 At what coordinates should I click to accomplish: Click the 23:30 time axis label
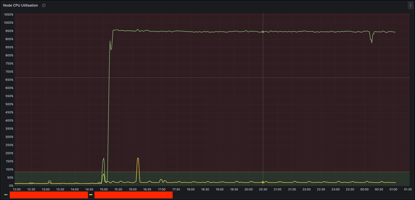350,189
